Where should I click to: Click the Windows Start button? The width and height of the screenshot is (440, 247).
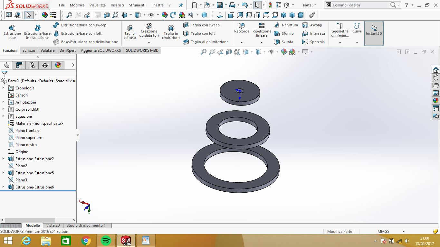(8, 241)
